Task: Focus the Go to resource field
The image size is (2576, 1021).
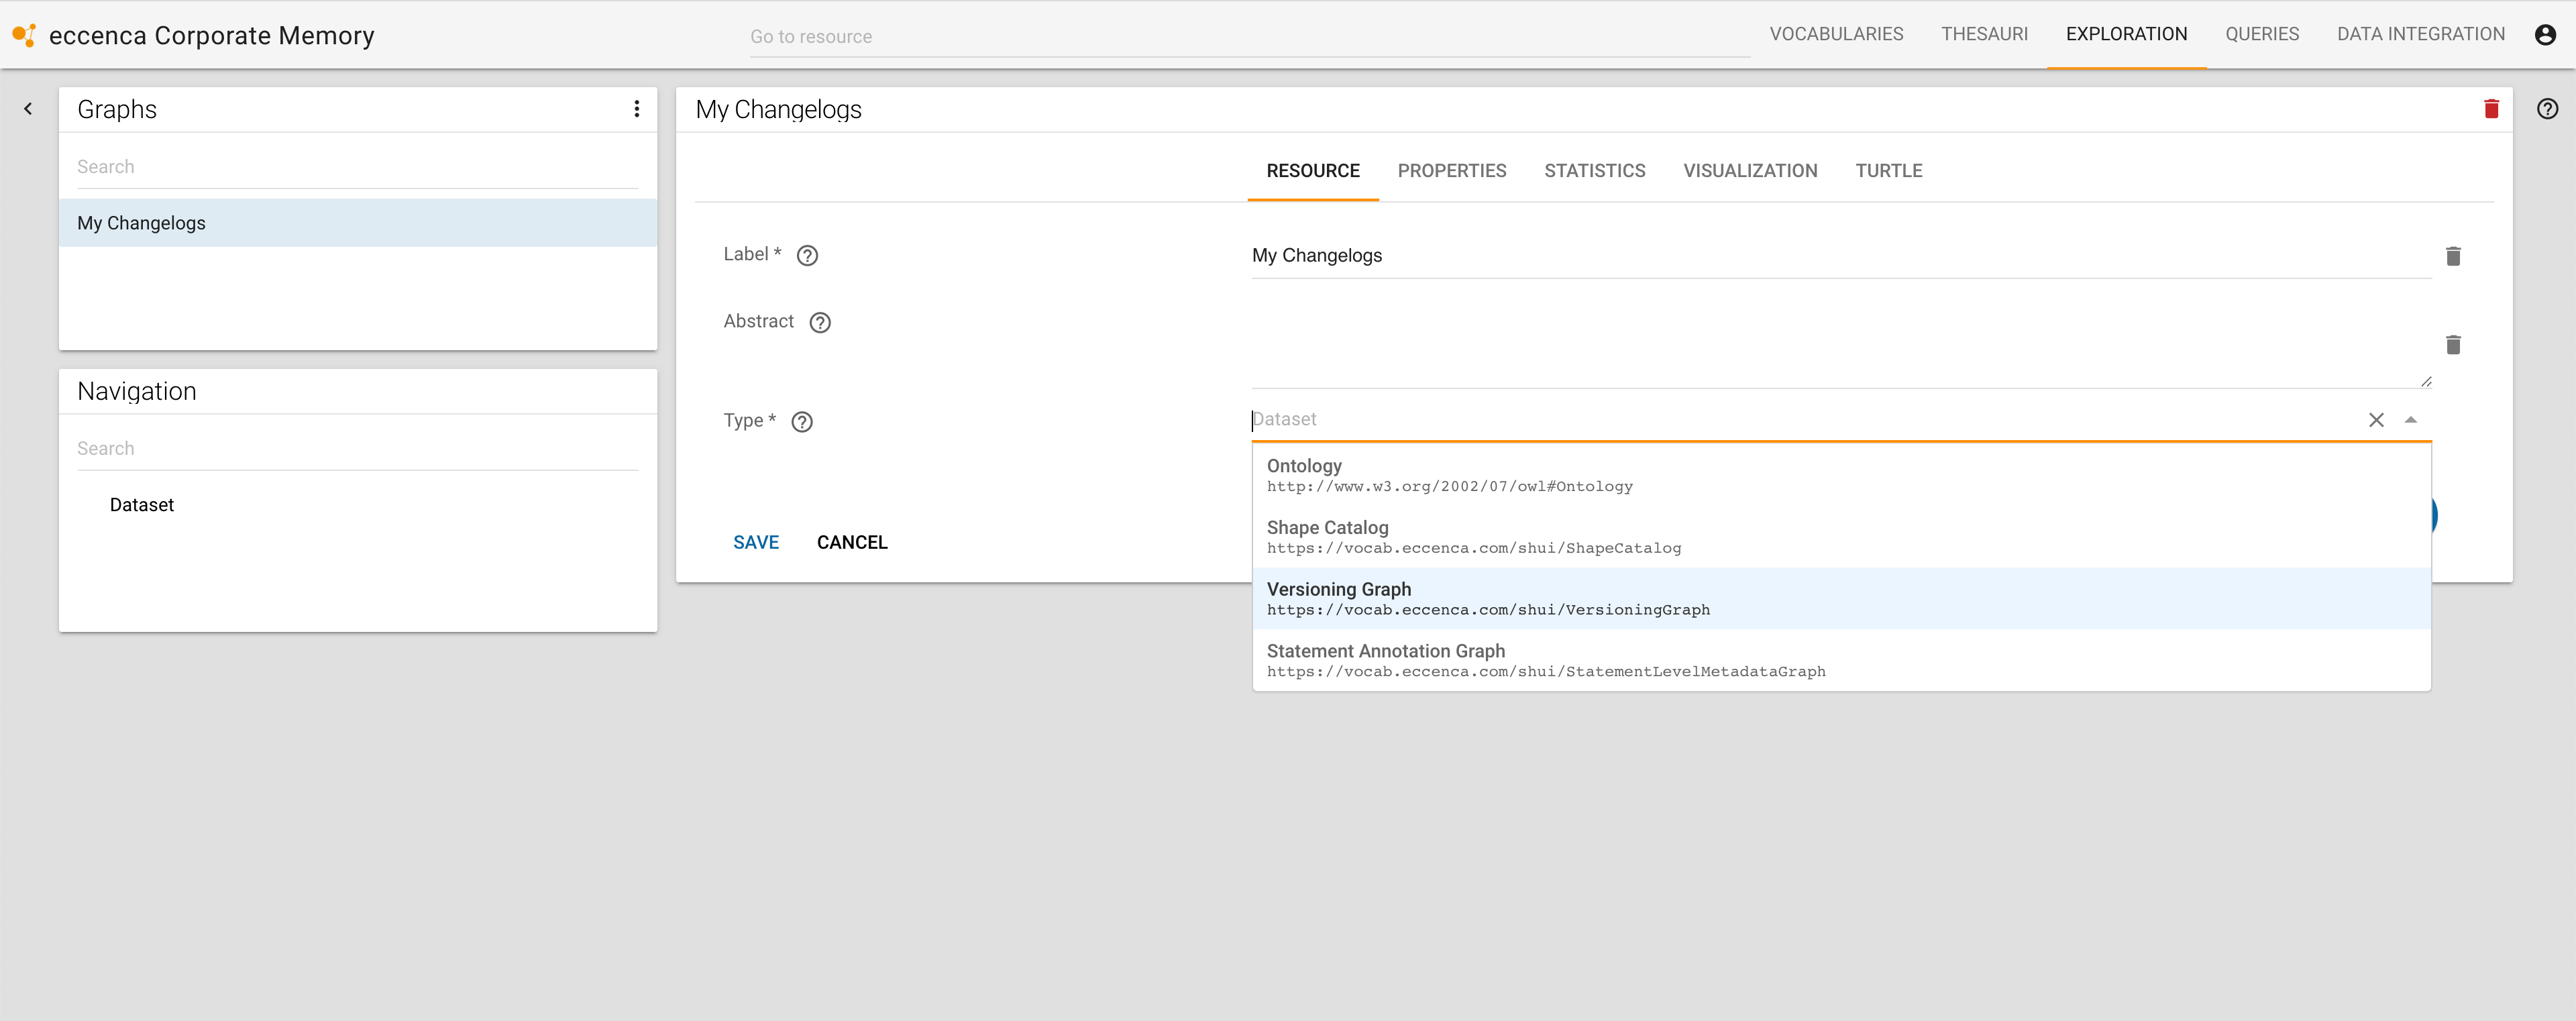Action: tap(1248, 37)
